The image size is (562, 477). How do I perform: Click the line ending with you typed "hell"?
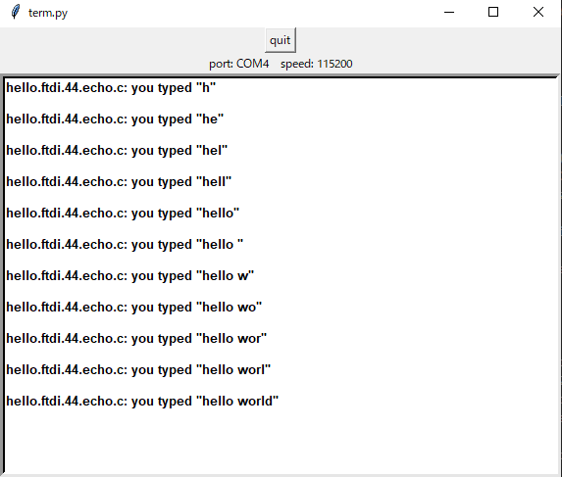[119, 182]
